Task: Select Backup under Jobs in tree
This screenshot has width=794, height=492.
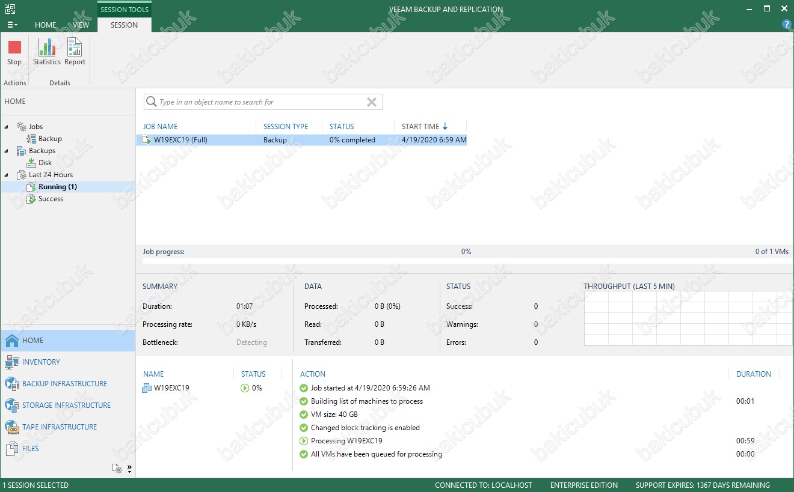Action: click(50, 139)
